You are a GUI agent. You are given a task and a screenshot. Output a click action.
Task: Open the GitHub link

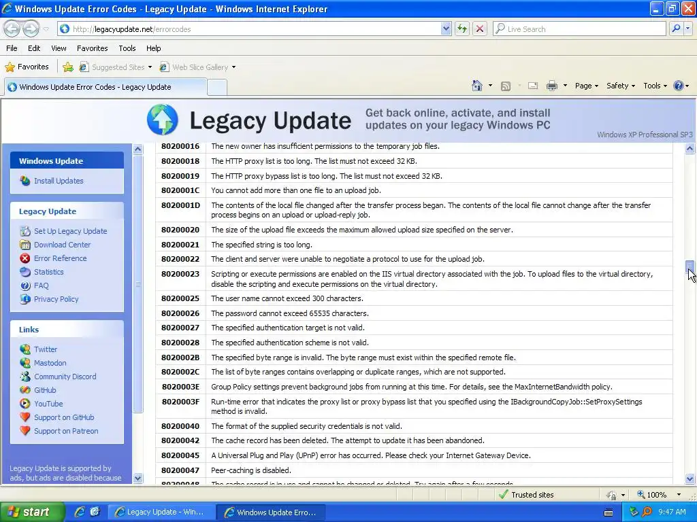tap(45, 390)
